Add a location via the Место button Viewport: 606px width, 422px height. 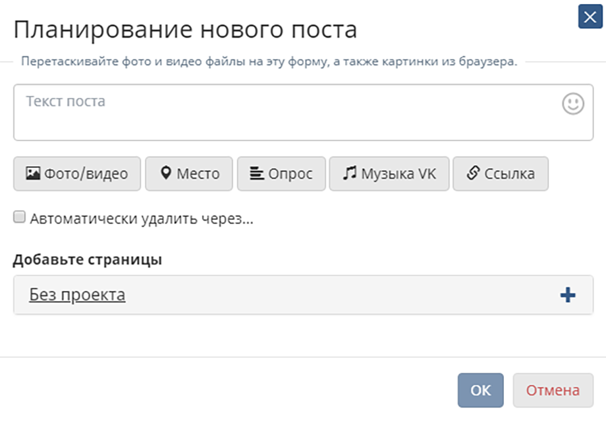point(189,174)
